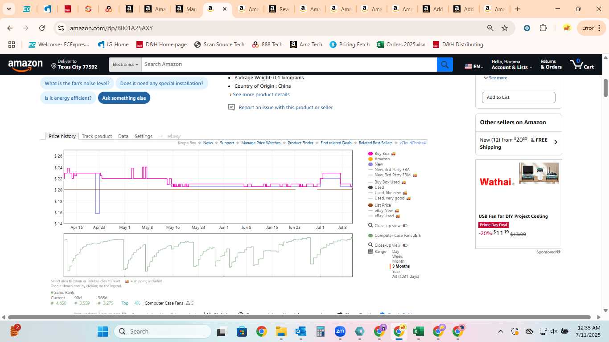Click the Search Amazon input field
This screenshot has height=342, width=609.
[x=289, y=65]
